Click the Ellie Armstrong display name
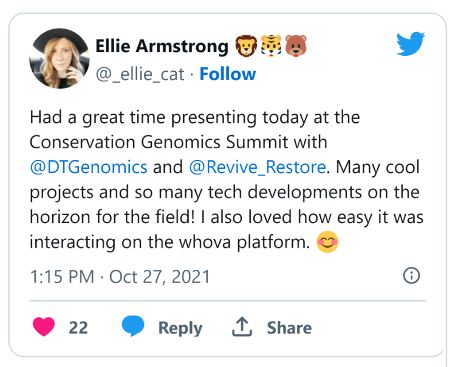 162,46
